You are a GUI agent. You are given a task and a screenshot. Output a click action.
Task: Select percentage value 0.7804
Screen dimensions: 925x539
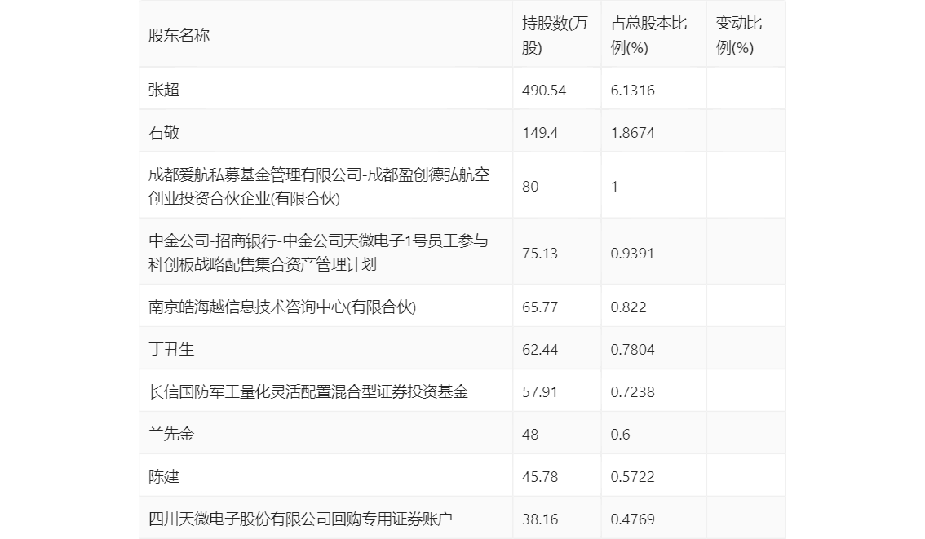click(x=632, y=350)
